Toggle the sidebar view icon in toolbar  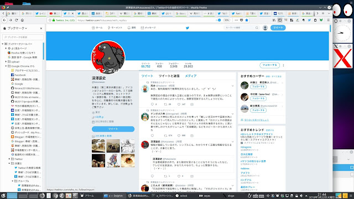(x=280, y=20)
